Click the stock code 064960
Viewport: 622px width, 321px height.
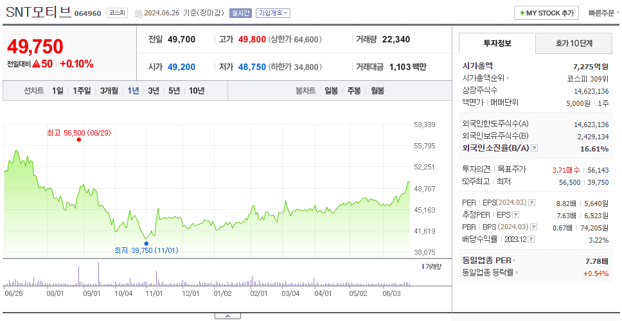[87, 14]
